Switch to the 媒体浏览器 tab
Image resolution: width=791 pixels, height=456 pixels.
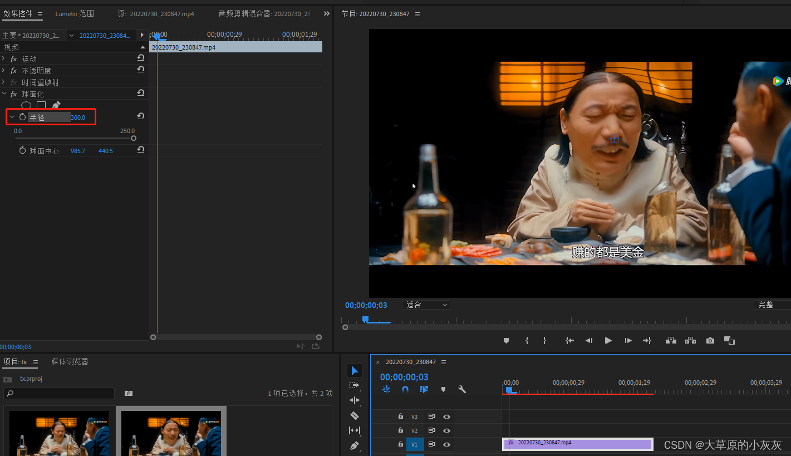click(x=70, y=362)
